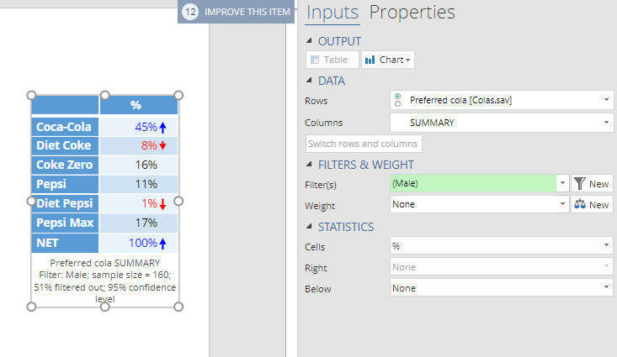Open the Columns SUMMARY dropdown

click(x=502, y=123)
